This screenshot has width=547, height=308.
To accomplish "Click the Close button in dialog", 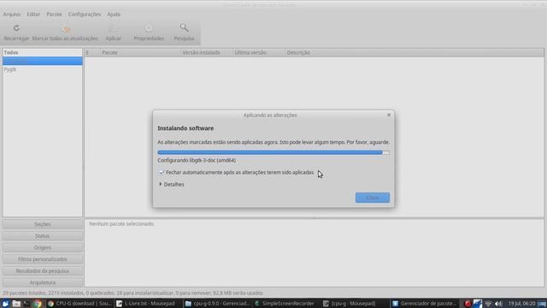I will click(373, 198).
